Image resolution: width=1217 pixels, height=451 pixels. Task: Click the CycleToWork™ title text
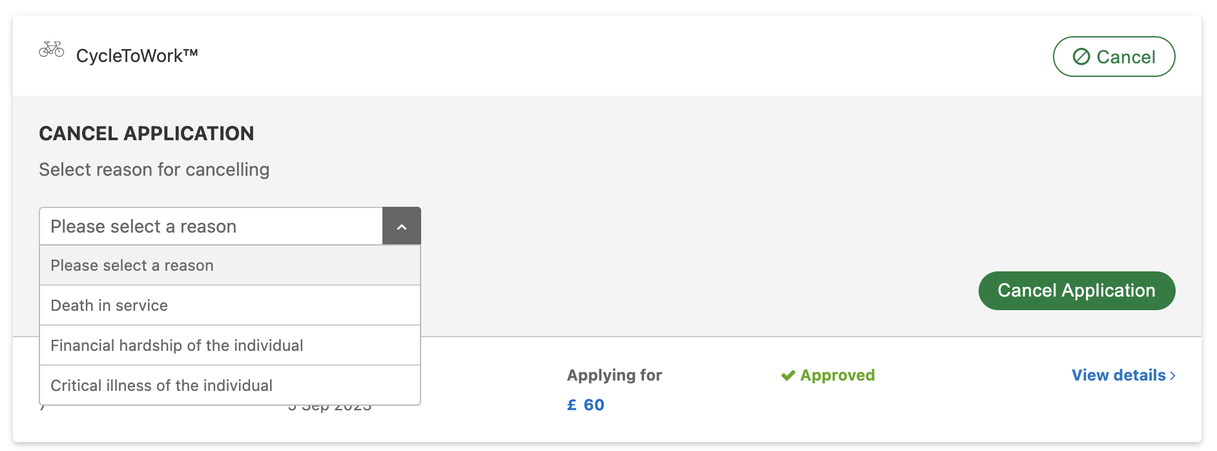coord(137,56)
